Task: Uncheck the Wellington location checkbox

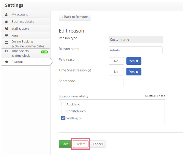Action: point(63,118)
